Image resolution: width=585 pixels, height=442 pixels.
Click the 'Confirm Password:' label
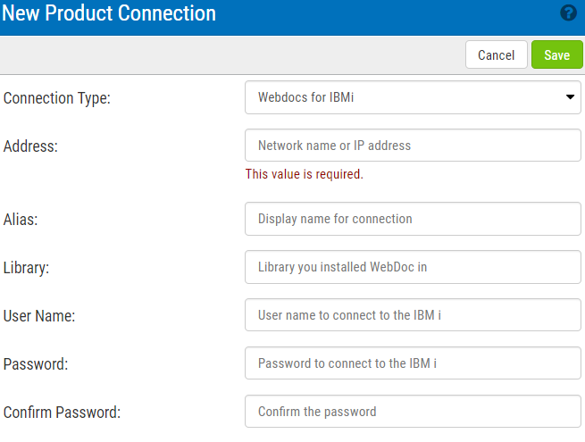(62, 413)
